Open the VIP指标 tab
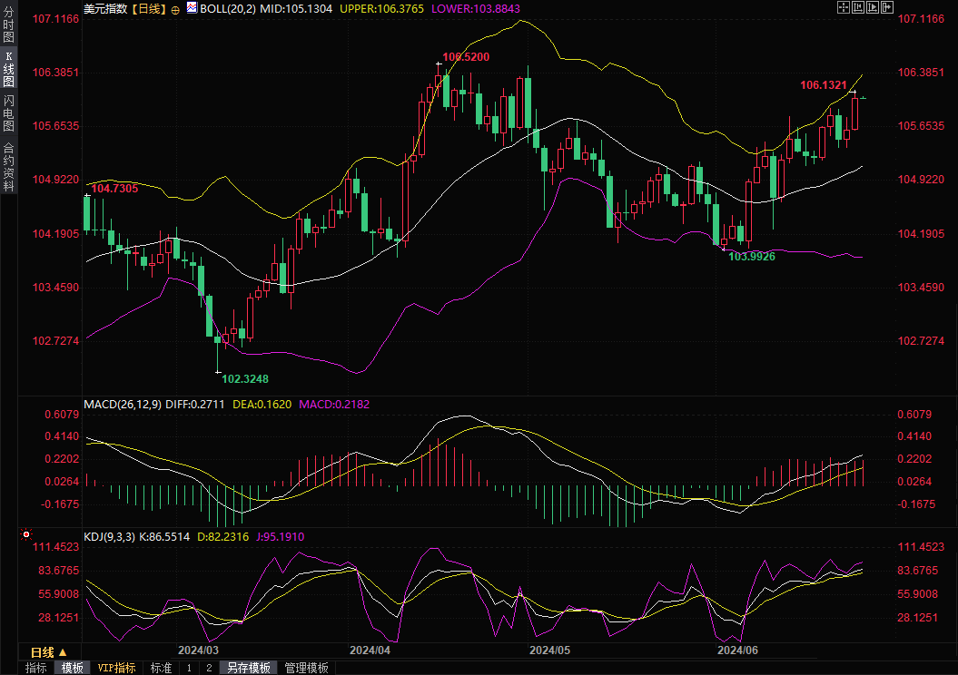Viewport: 958px width, 675px height. (117, 668)
